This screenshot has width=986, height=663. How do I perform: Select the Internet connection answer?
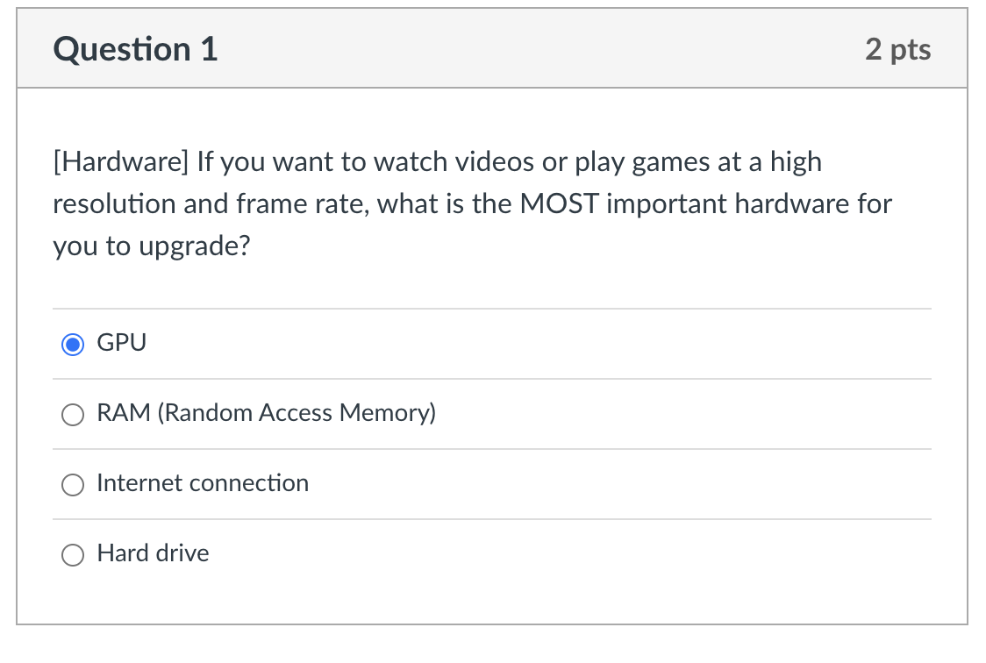73,484
